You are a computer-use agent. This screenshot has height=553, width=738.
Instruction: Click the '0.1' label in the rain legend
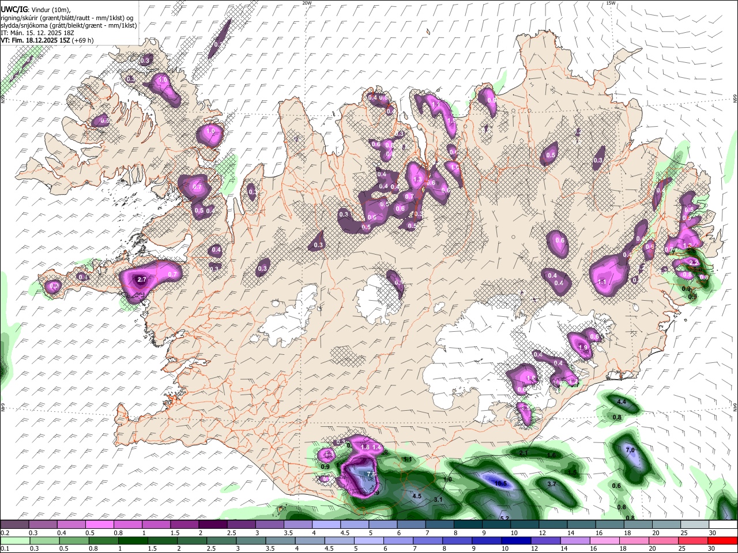point(5,549)
